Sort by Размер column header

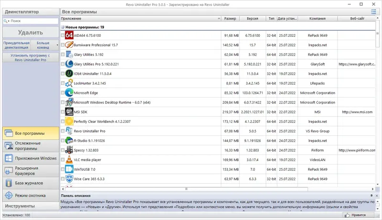pyautogui.click(x=230, y=19)
